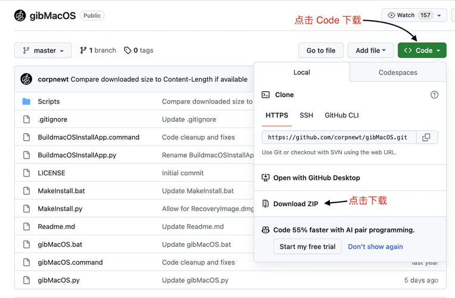Open the master branch selector dropdown
455x298 pixels.
pos(43,51)
